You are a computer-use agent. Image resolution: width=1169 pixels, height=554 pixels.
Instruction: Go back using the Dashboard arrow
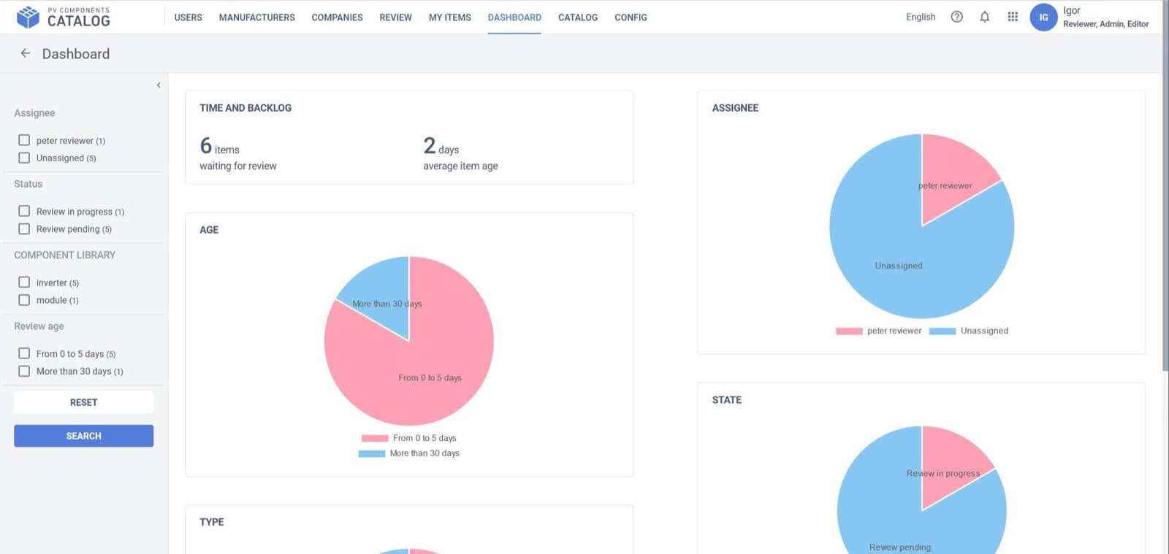coord(26,53)
